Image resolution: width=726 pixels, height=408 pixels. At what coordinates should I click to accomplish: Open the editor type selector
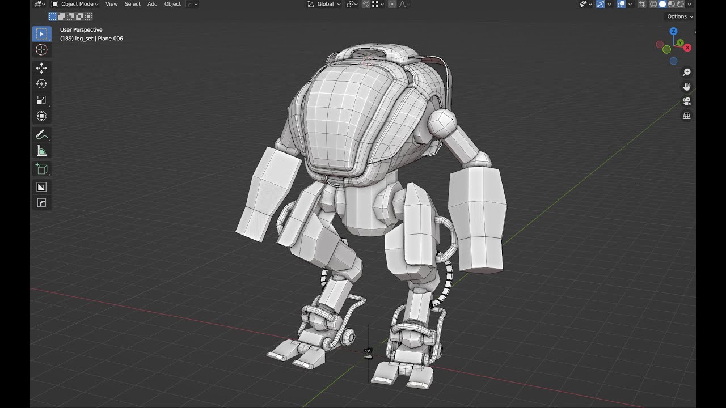pos(39,4)
